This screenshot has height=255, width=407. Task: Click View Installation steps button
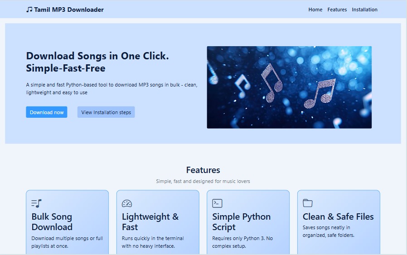point(106,112)
